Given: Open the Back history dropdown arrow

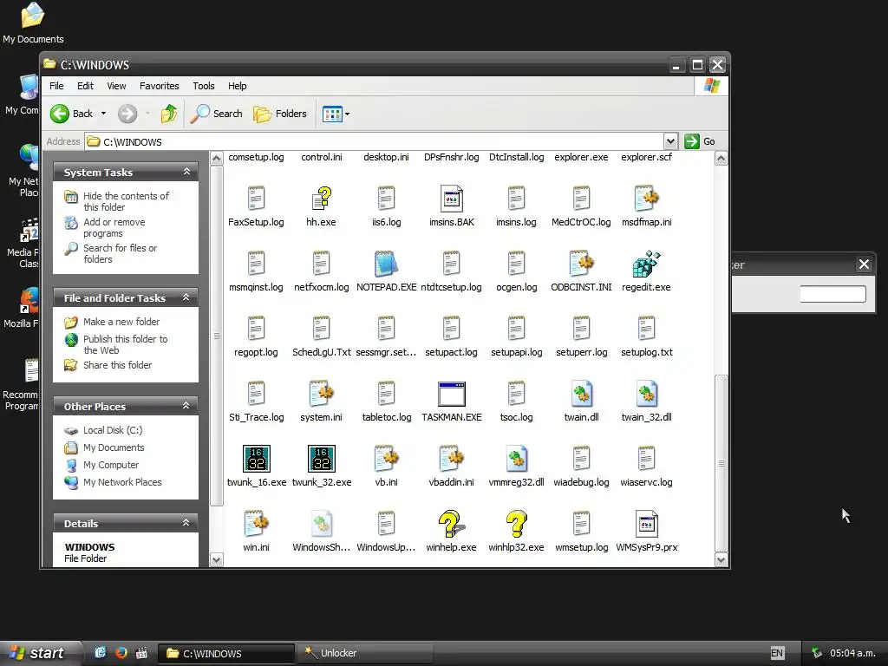Looking at the screenshot, I should pyautogui.click(x=104, y=114).
